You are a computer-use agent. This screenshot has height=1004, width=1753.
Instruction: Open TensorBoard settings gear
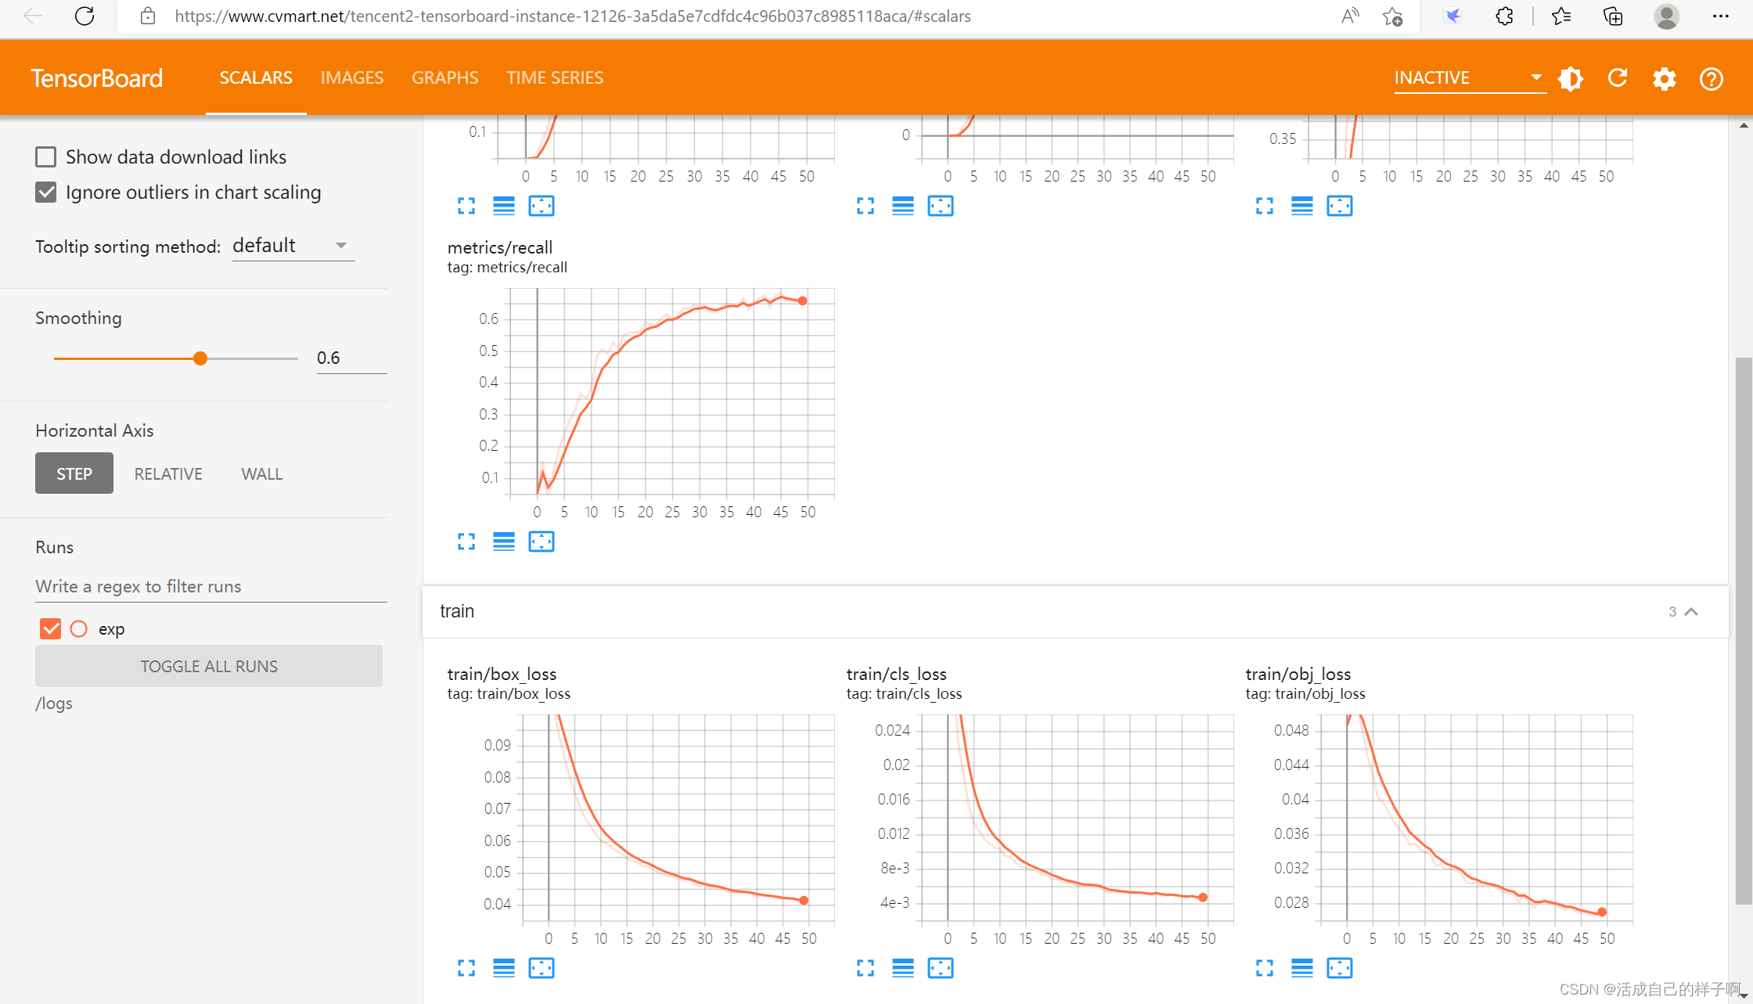[x=1665, y=78]
